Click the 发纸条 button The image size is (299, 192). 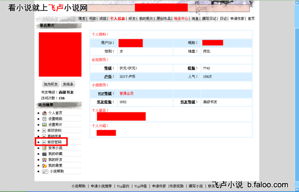coord(68,84)
